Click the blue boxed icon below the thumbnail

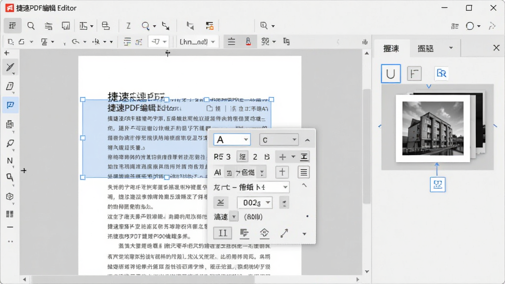tap(437, 184)
